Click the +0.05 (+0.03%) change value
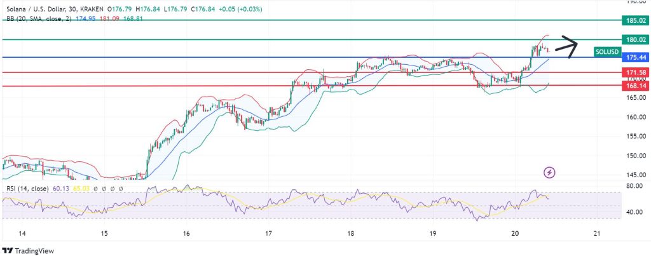651x256 pixels. pos(241,9)
